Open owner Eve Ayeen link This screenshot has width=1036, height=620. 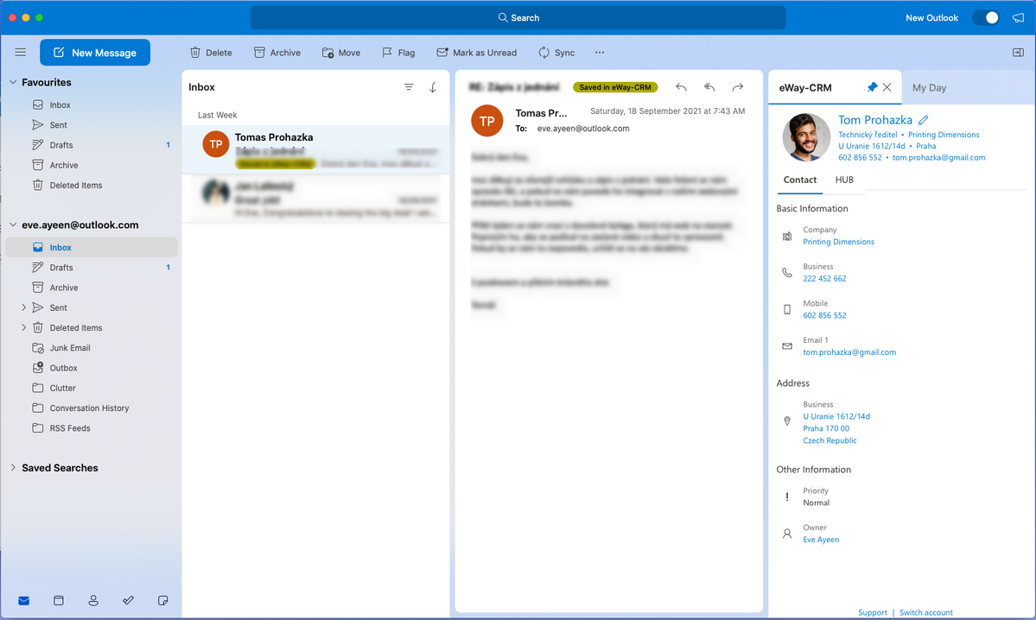tap(821, 540)
